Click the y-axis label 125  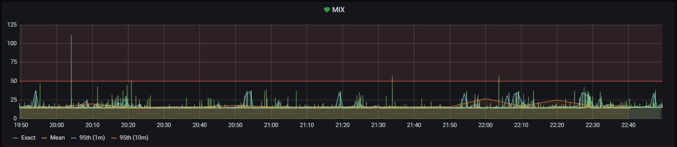pos(12,25)
